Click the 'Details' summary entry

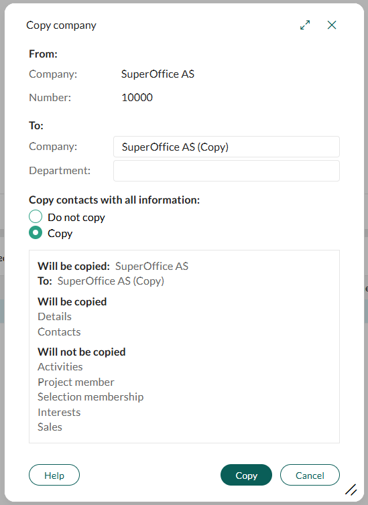tap(54, 317)
